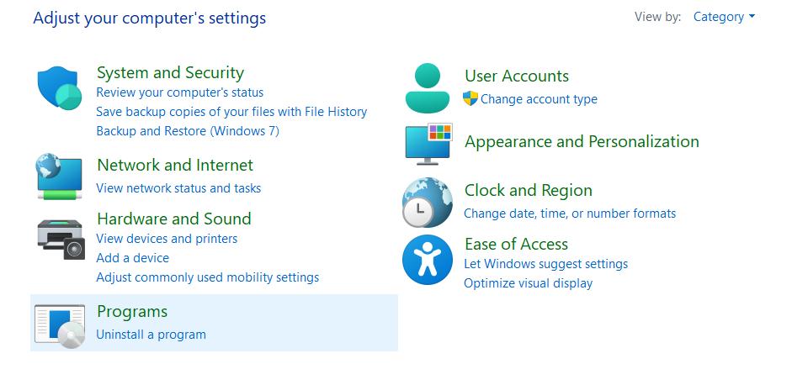This screenshot has height=385, width=792.
Task: Click the Appearance and Personalization monitor icon
Action: (429, 144)
